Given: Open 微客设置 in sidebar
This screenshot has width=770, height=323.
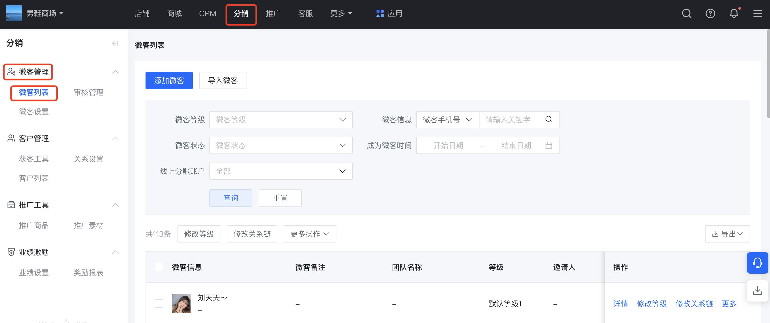Looking at the screenshot, I should (x=34, y=112).
